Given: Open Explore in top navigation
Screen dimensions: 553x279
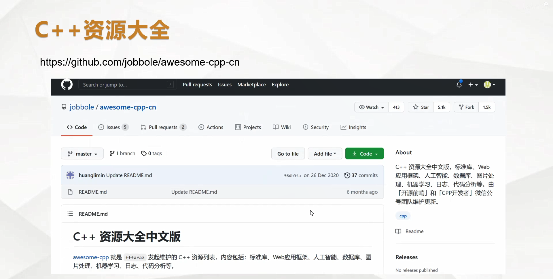Looking at the screenshot, I should tap(280, 85).
